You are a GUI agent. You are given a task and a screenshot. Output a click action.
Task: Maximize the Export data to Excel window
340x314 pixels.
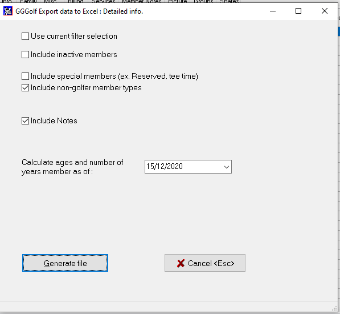[298, 11]
